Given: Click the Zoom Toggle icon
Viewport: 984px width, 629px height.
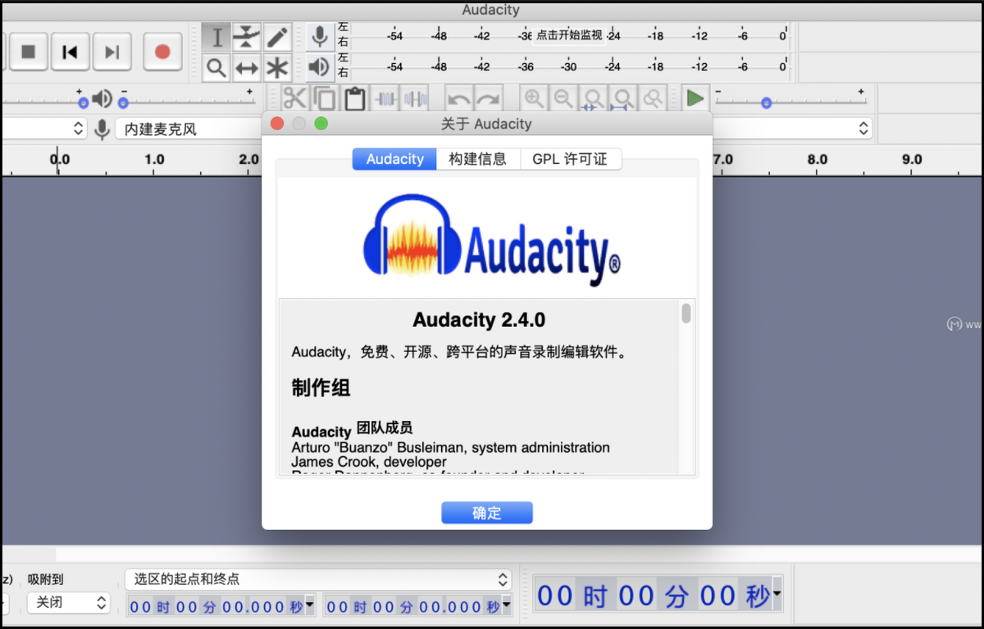Looking at the screenshot, I should 653,99.
